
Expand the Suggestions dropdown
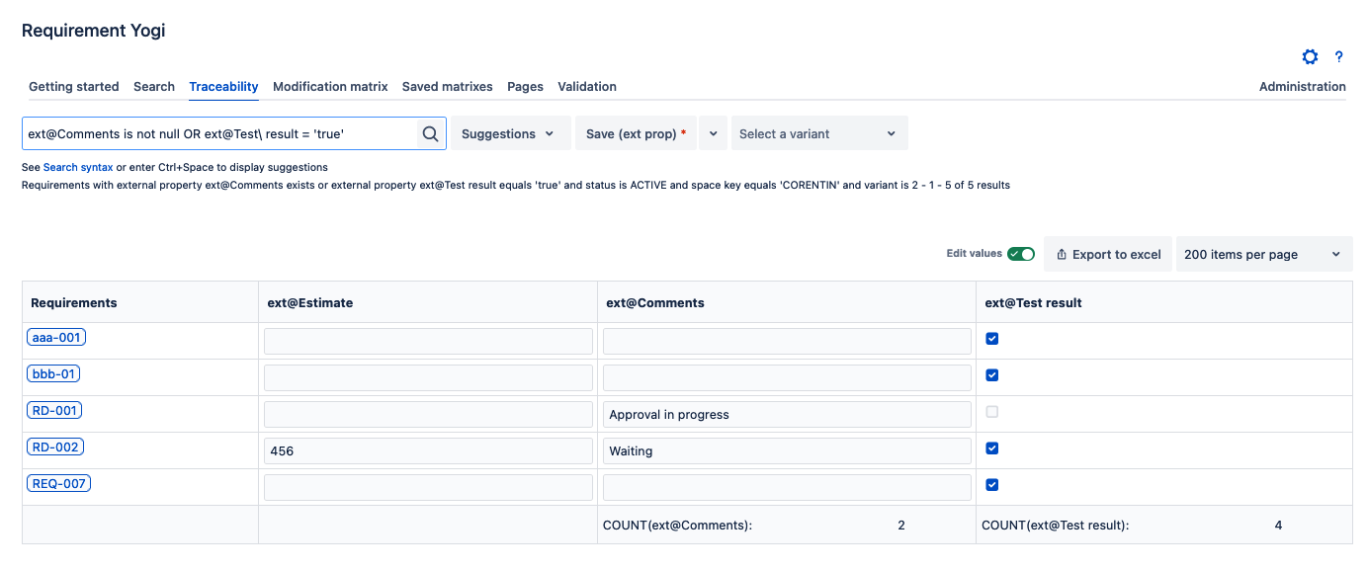pyautogui.click(x=510, y=134)
